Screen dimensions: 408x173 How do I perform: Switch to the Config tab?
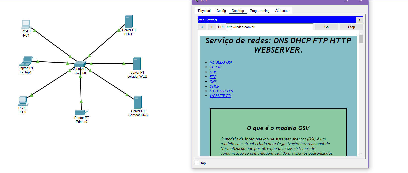221,11
